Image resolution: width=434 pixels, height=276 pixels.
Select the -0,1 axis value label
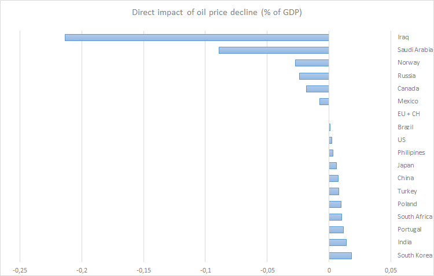coord(205,270)
